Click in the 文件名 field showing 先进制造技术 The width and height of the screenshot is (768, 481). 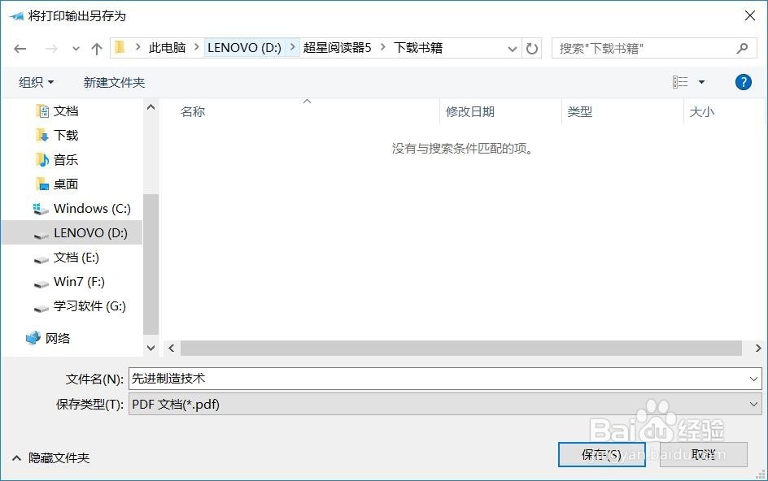tap(325, 378)
